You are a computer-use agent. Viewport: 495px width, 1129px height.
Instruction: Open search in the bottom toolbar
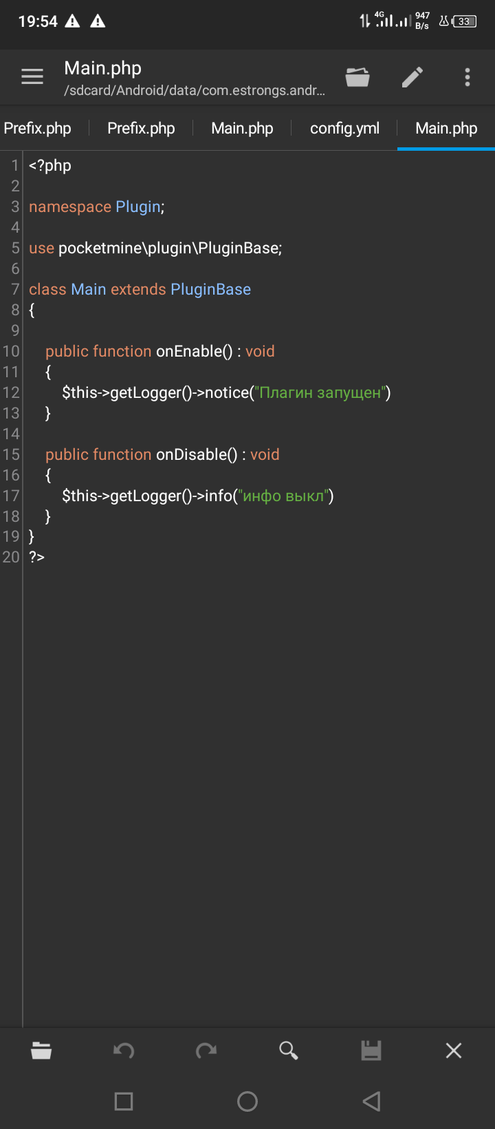289,1051
